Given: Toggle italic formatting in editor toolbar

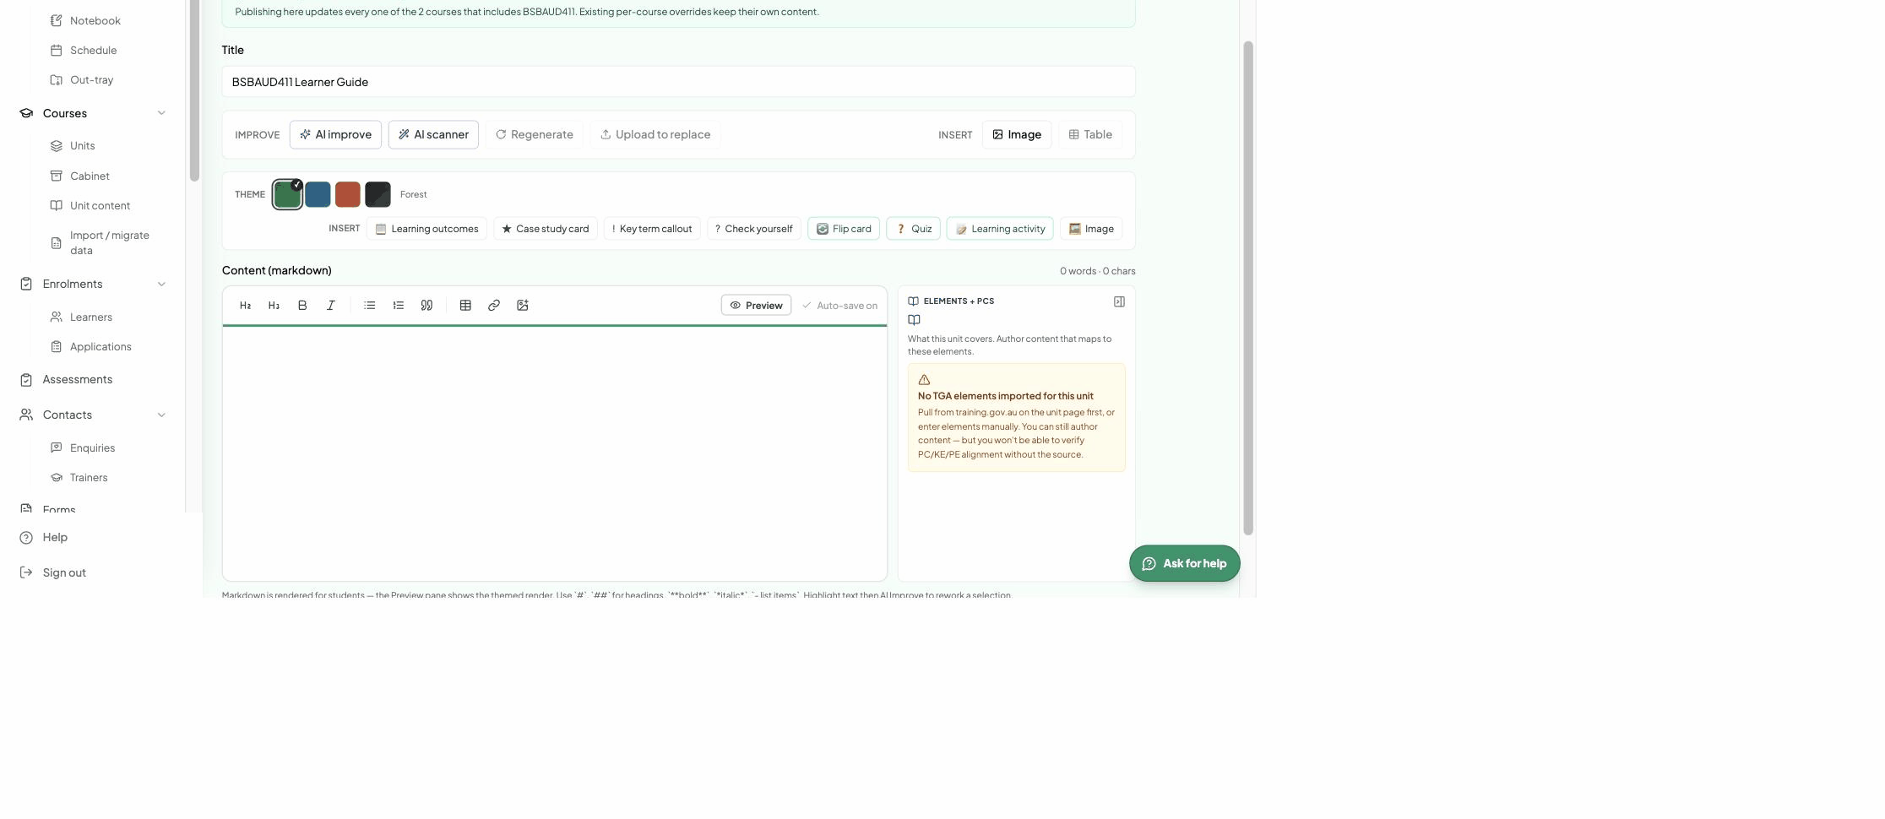Looking at the screenshot, I should 331,306.
